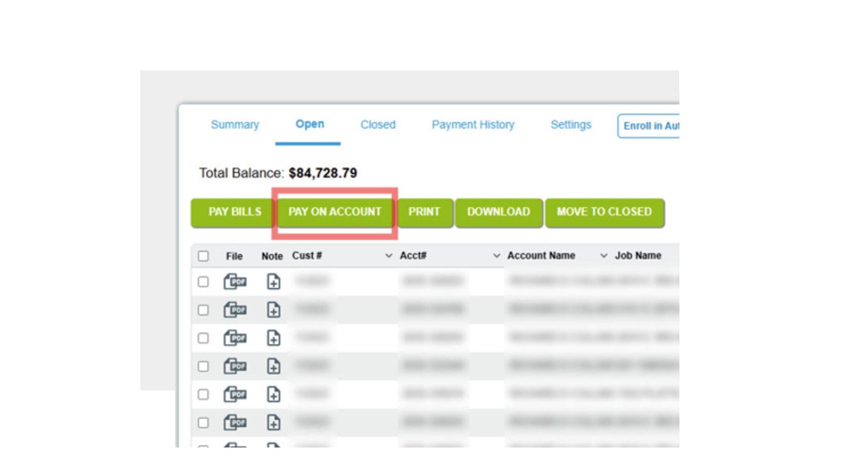
Task: Click the File column header
Action: (x=234, y=256)
